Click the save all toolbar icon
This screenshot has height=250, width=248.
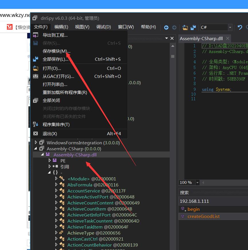coord(193,27)
